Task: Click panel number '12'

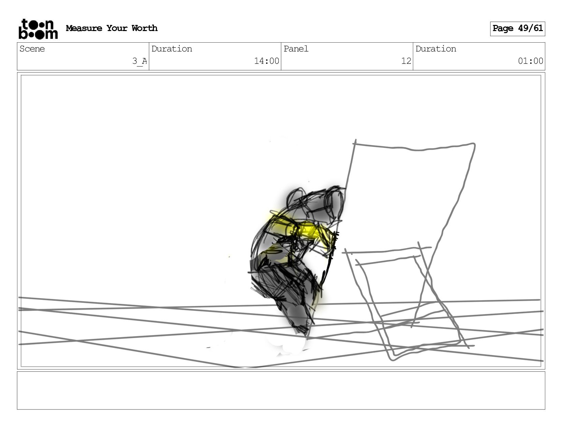Action: tap(406, 61)
